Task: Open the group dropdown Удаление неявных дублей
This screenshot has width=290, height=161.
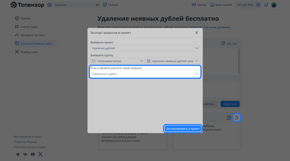Action: (173, 61)
